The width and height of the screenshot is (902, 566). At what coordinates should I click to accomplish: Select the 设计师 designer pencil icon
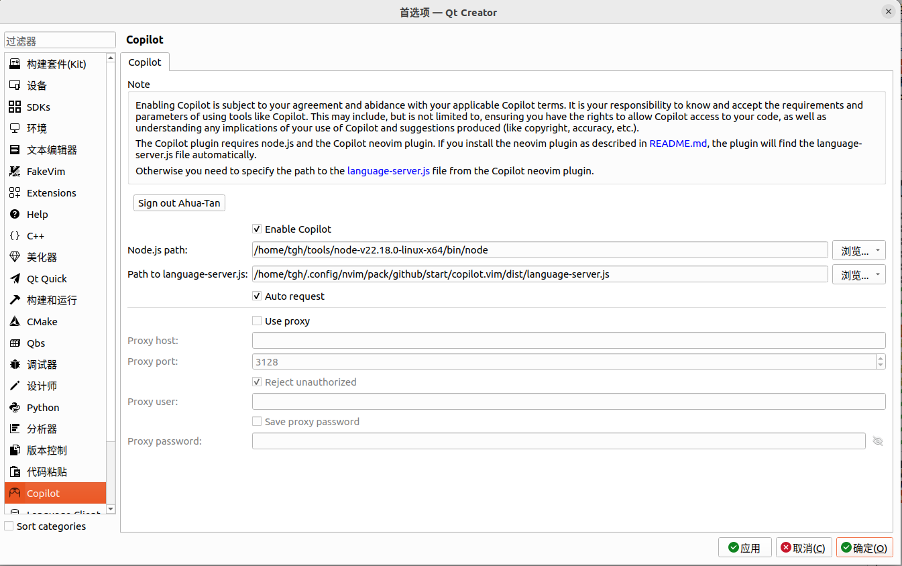coord(15,386)
